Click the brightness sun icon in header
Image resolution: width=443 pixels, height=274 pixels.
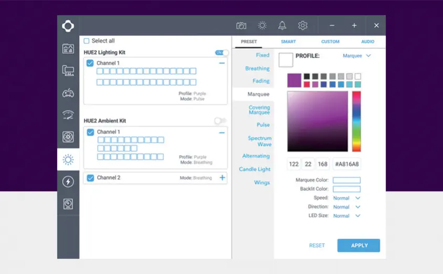click(262, 25)
